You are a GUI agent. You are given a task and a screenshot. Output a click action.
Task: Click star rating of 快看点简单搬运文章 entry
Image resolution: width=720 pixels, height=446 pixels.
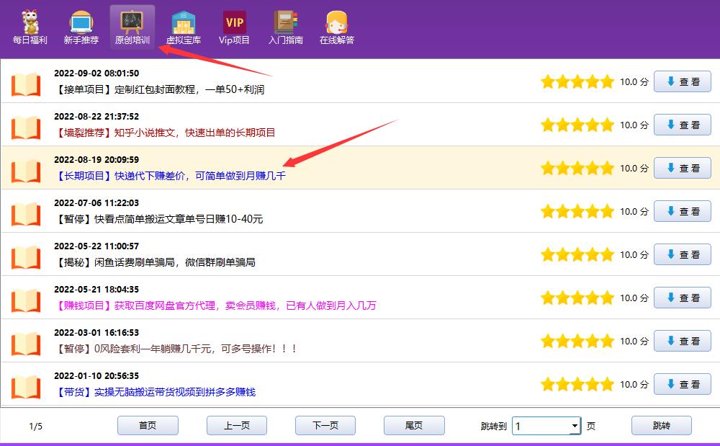tap(577, 211)
